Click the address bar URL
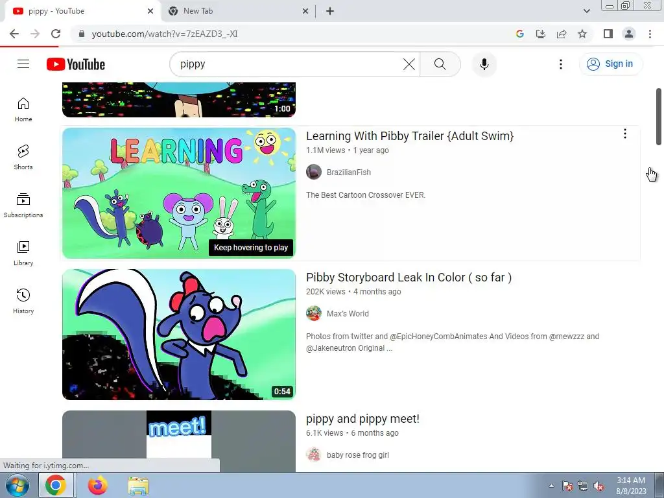This screenshot has width=664, height=498. click(x=164, y=34)
